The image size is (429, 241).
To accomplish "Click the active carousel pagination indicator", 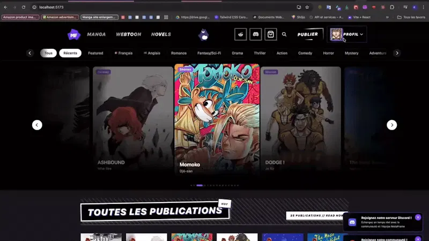I will [x=199, y=185].
